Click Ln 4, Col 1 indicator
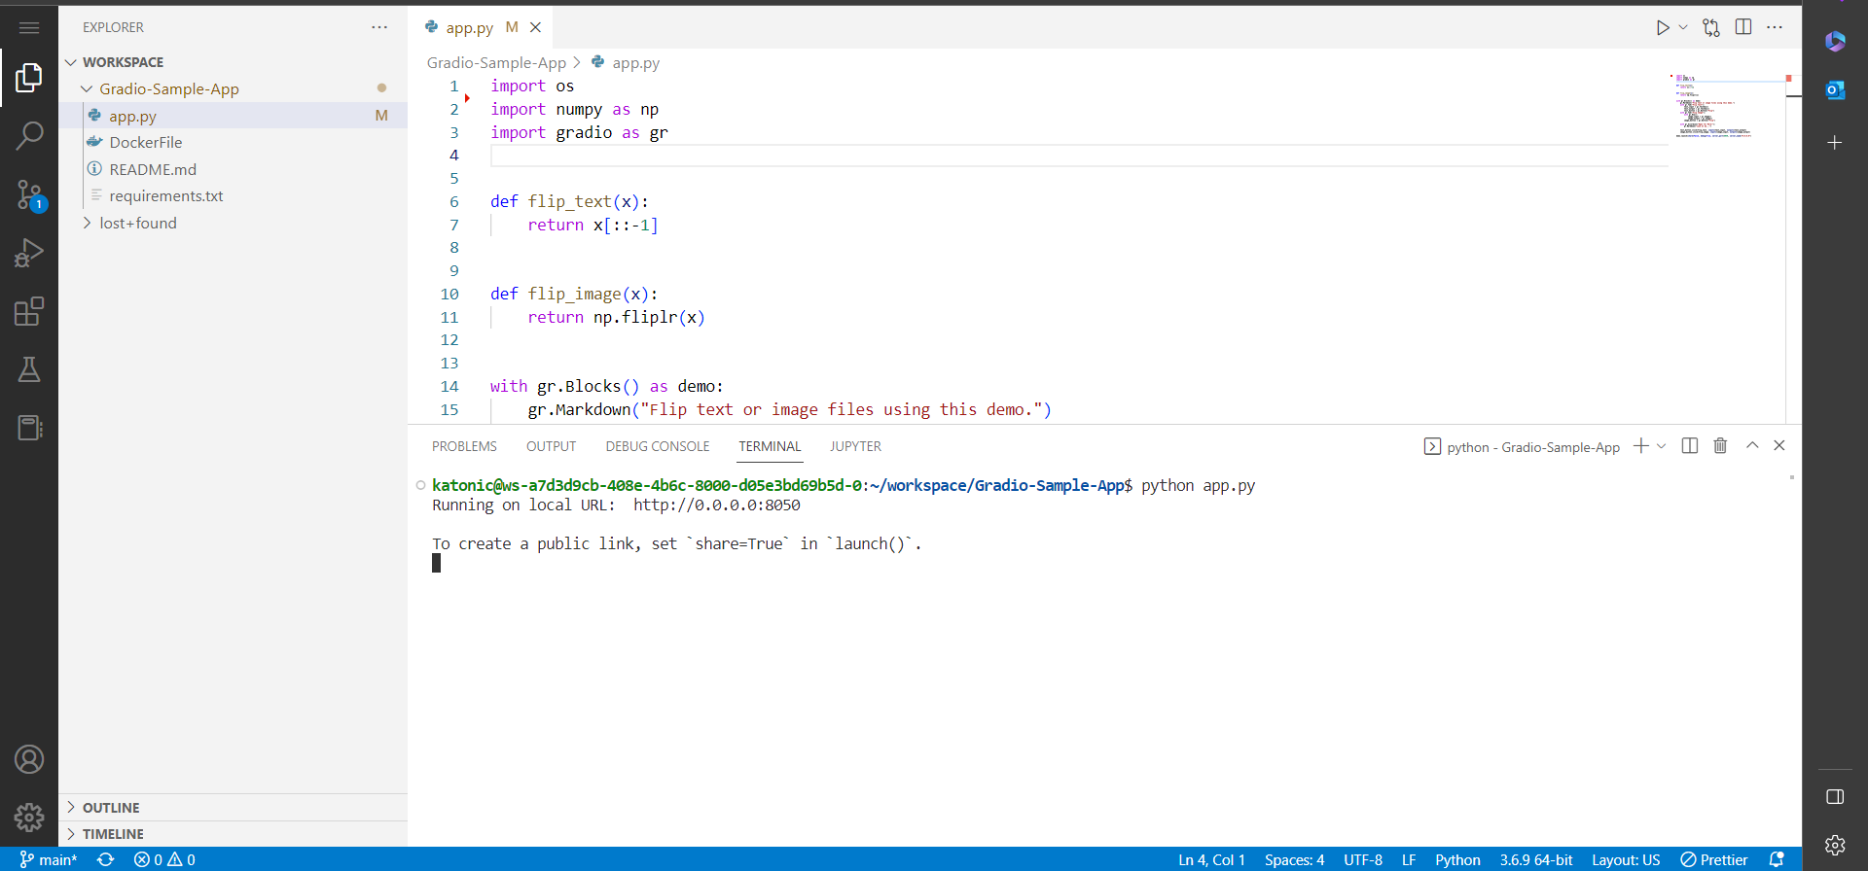The image size is (1868, 871). (x=1211, y=859)
